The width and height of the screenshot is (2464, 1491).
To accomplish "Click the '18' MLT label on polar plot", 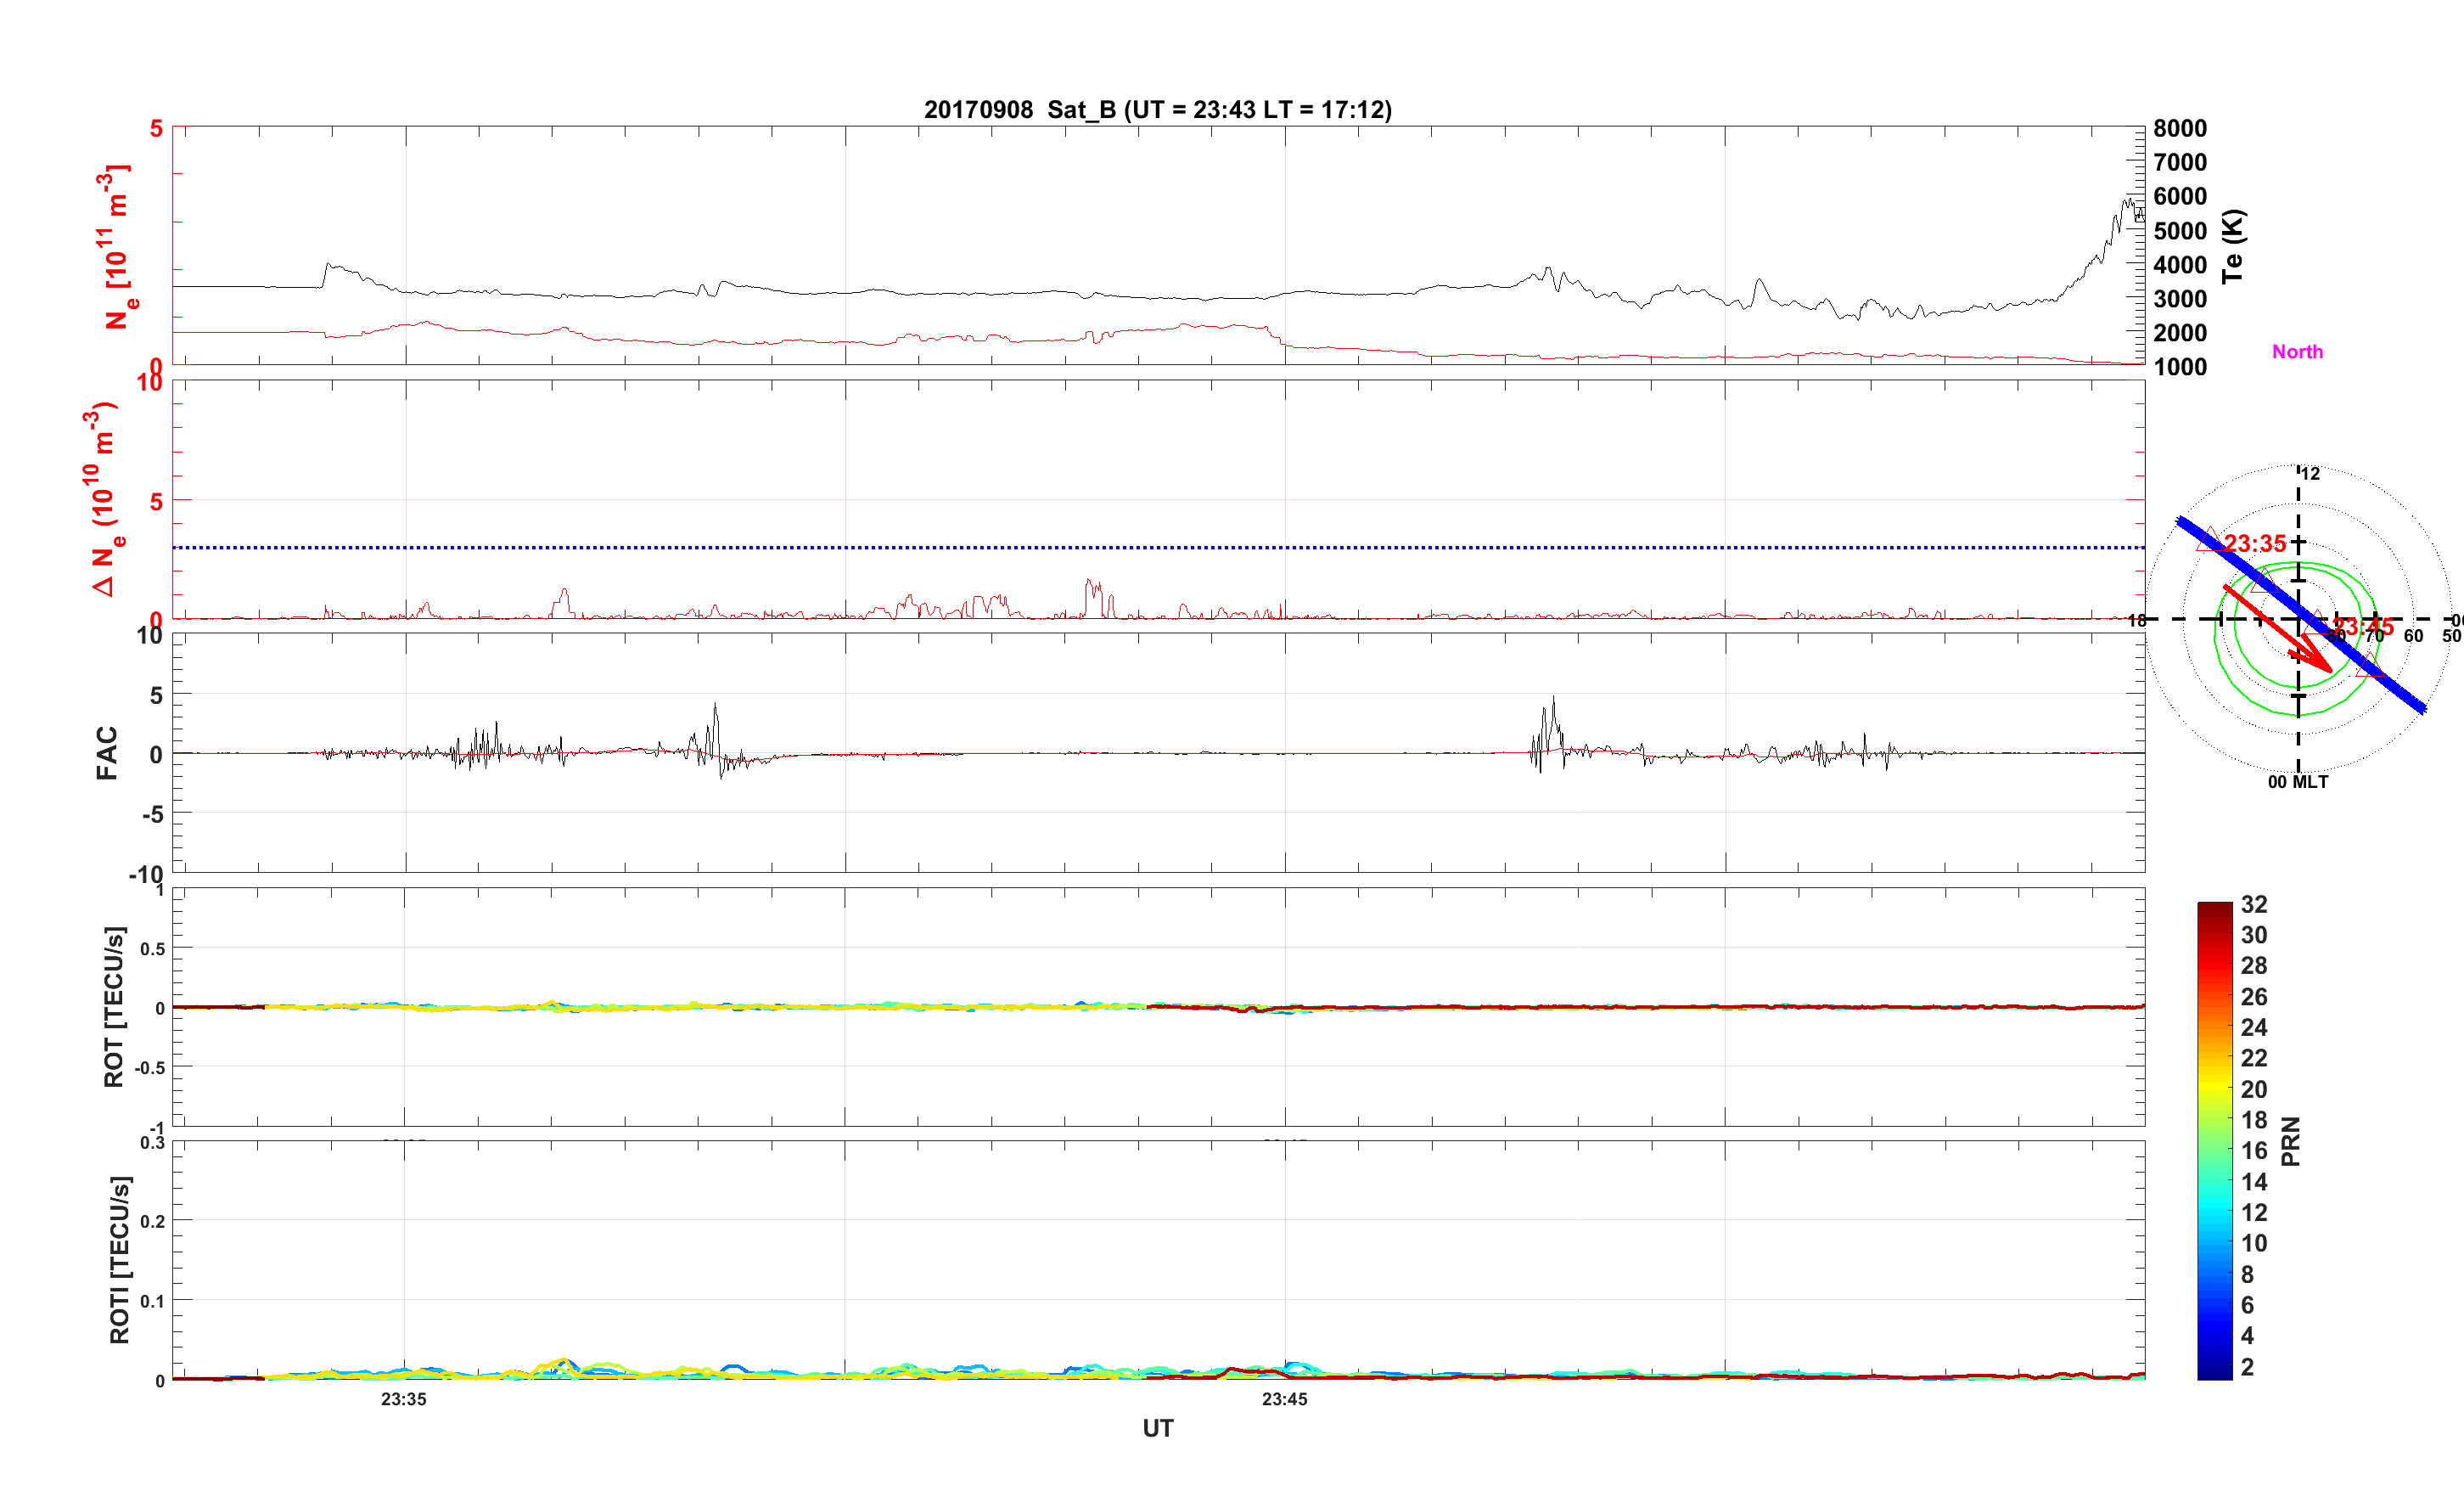I will click(2137, 621).
